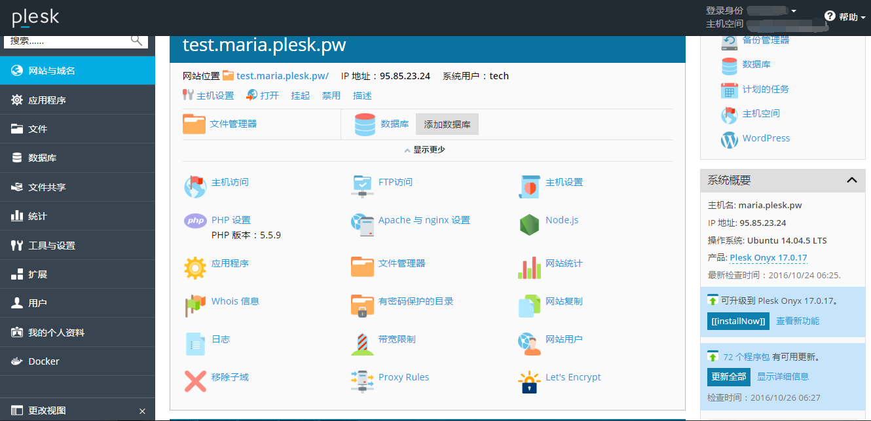Click the 添加数据库 button
Viewport: 871px width, 421px height.
pos(447,124)
